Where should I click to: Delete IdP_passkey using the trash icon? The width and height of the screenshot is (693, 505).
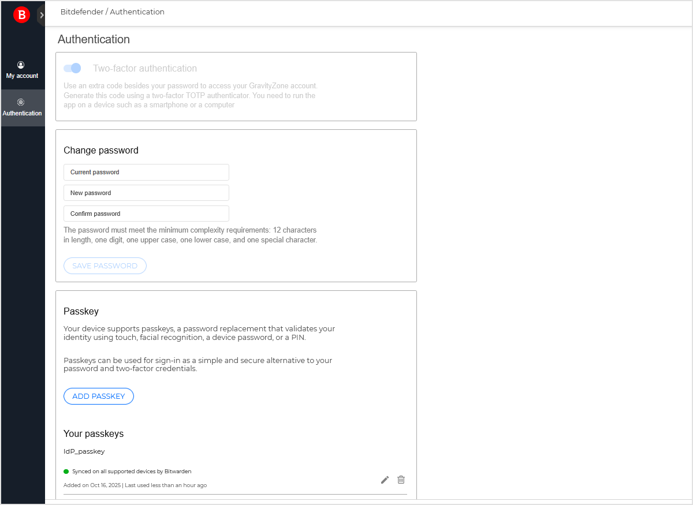pos(401,480)
